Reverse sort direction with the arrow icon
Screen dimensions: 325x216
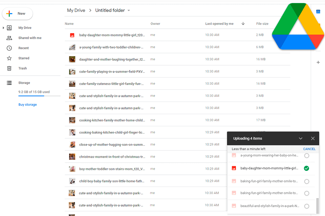click(243, 24)
